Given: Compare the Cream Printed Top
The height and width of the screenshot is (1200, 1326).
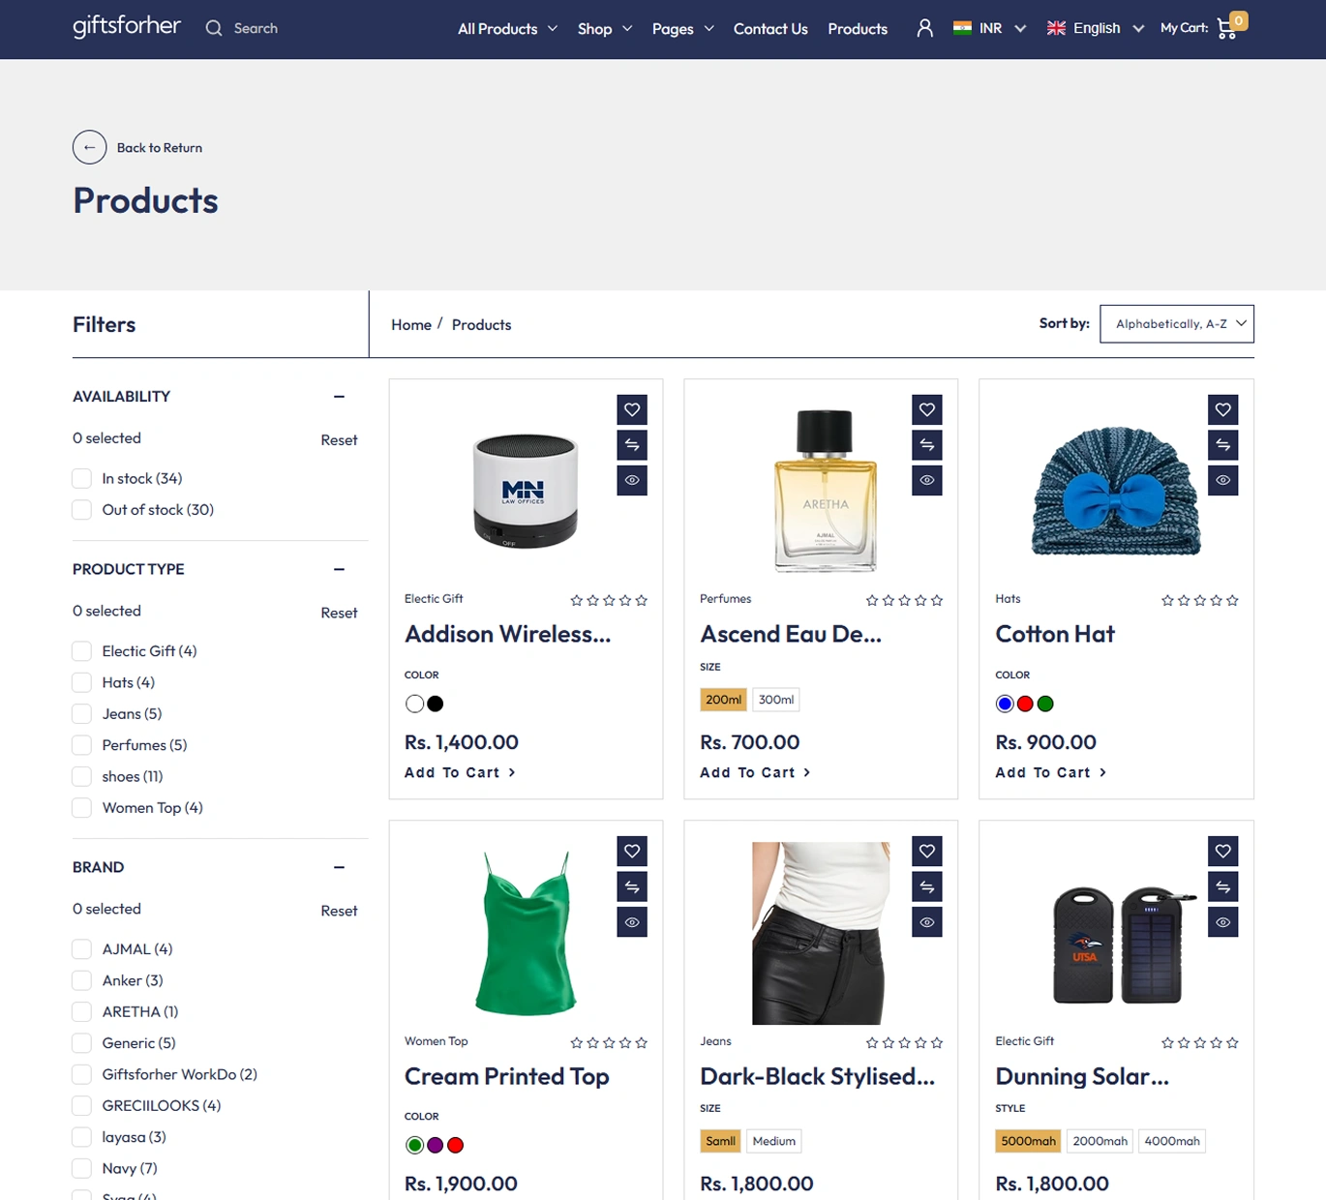Looking at the screenshot, I should [x=632, y=886].
